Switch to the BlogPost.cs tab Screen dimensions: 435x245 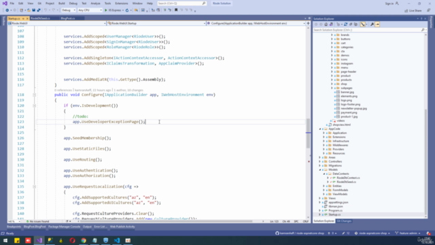click(x=68, y=18)
